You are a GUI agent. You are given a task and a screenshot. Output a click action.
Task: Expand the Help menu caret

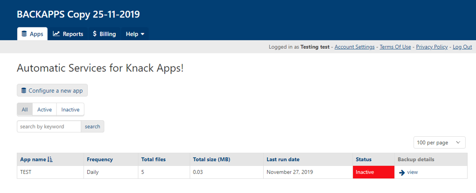pos(143,34)
